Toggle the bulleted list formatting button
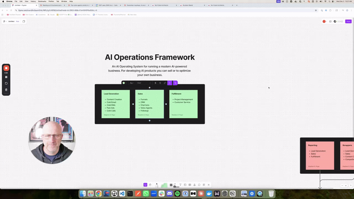The height and width of the screenshot is (199, 354). pyautogui.click(x=169, y=83)
